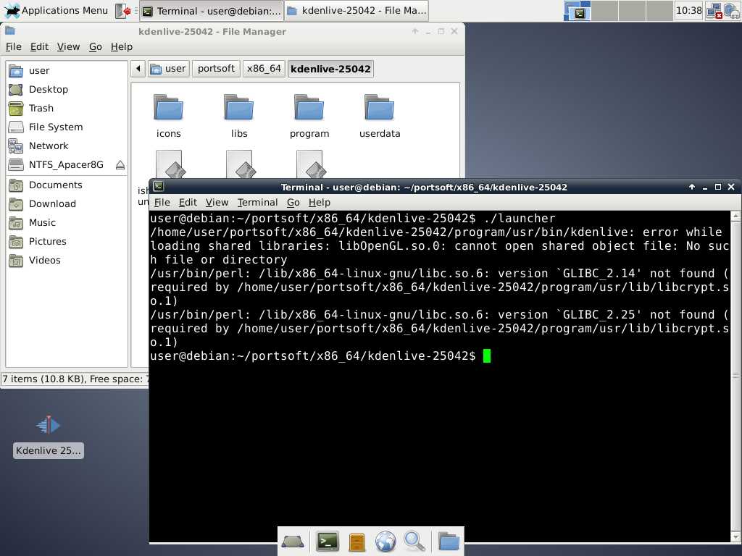The height and width of the screenshot is (556, 742).
Task: Open Help menu in File Manager
Action: [122, 47]
